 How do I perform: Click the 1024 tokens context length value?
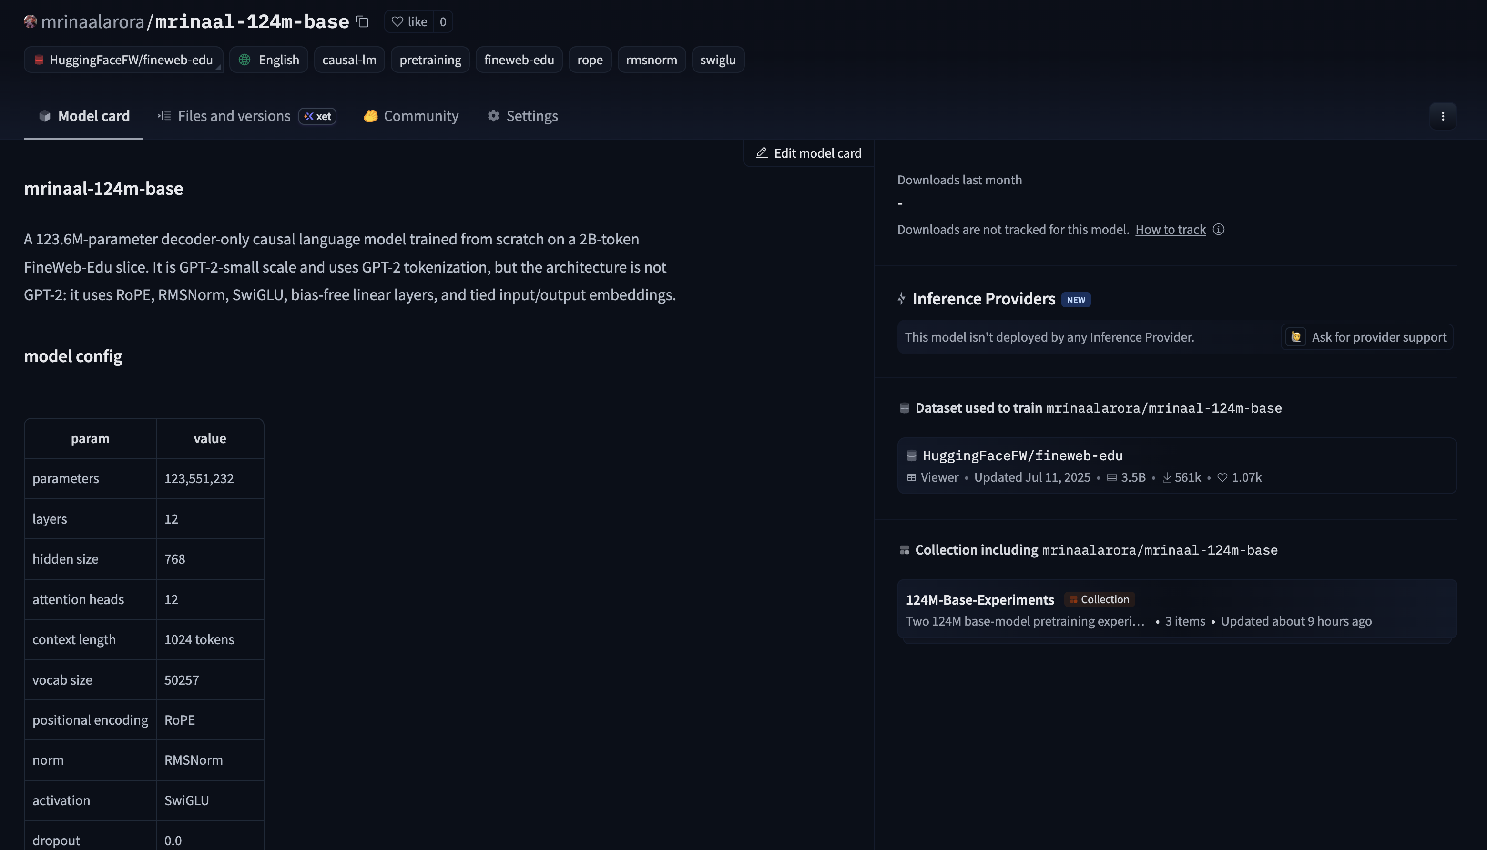199,640
